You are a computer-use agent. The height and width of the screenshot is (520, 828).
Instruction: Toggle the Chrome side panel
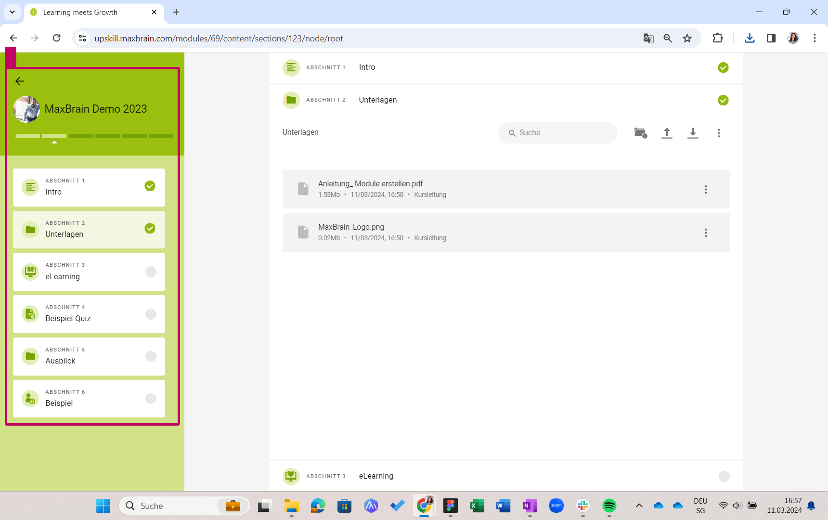coord(771,38)
